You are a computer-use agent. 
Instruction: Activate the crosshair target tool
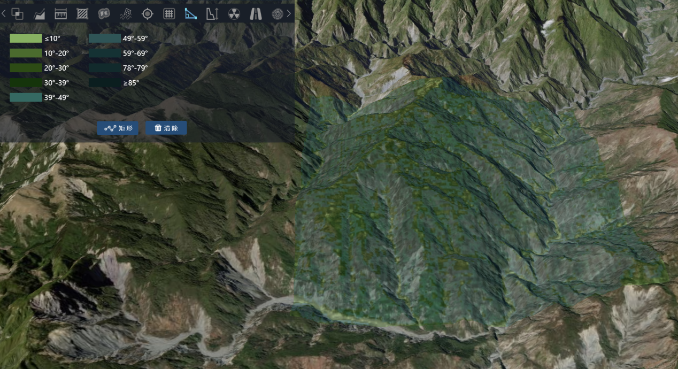pyautogui.click(x=147, y=14)
